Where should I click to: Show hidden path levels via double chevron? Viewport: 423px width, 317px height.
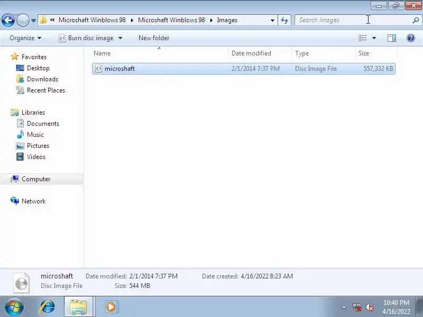pyautogui.click(x=52, y=20)
